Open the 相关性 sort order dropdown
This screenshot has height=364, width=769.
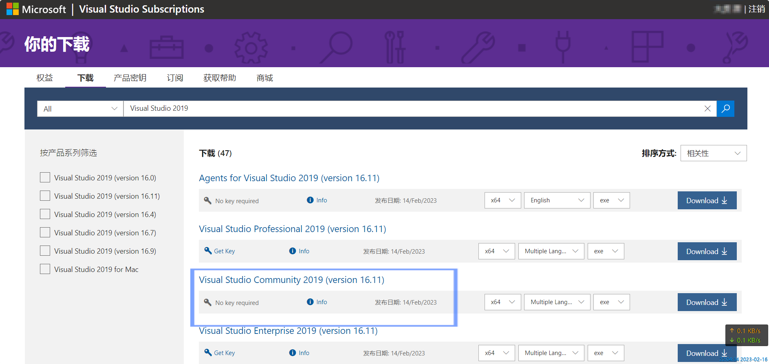(714, 153)
